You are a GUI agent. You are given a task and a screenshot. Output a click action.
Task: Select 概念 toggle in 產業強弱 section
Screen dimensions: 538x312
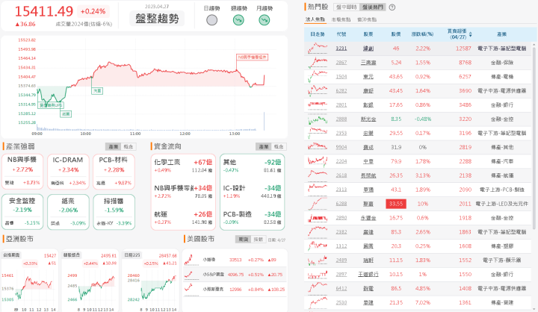pos(129,147)
